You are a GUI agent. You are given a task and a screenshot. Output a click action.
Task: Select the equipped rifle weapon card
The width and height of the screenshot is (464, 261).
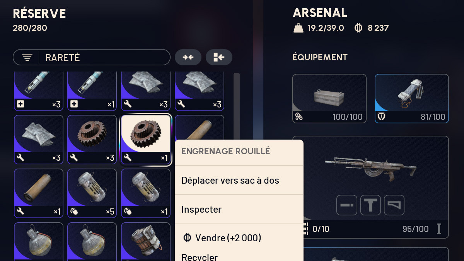click(370, 187)
